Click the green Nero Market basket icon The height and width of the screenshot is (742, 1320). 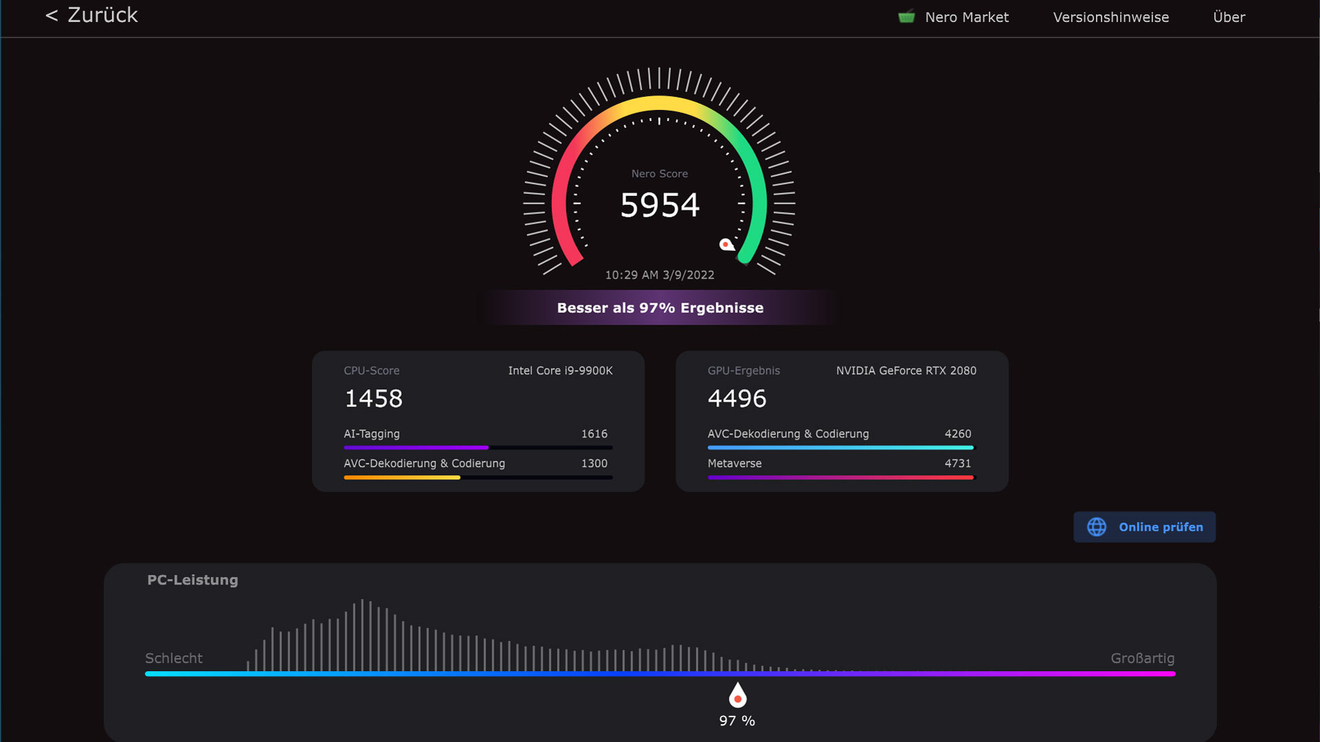click(906, 17)
